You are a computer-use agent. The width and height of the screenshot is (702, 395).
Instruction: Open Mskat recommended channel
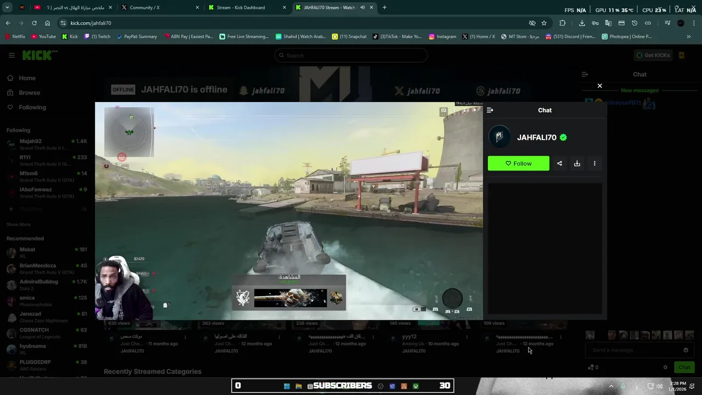(47, 252)
